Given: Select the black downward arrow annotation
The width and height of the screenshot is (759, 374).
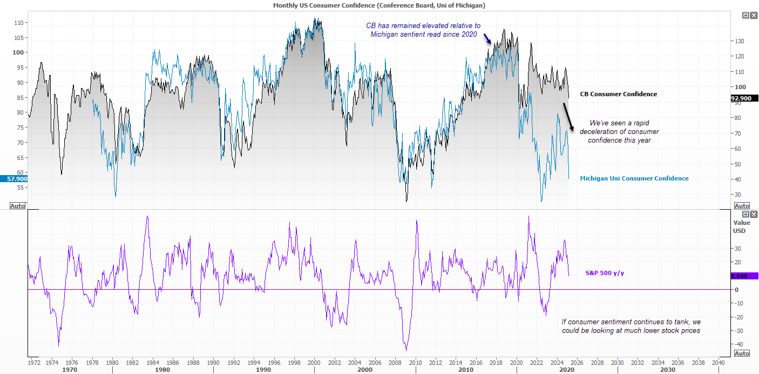Looking at the screenshot, I should [x=568, y=117].
